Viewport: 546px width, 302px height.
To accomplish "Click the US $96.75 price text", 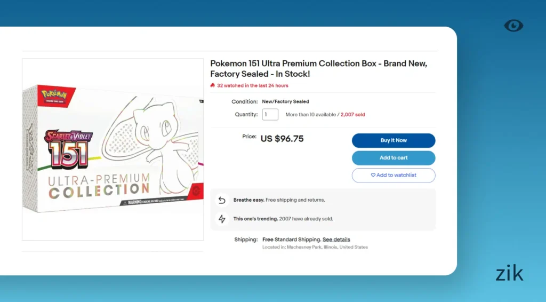I will [x=282, y=139].
